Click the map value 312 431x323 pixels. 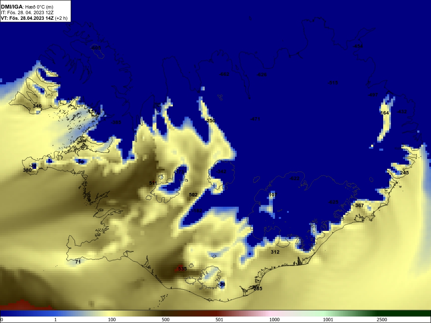click(x=275, y=252)
